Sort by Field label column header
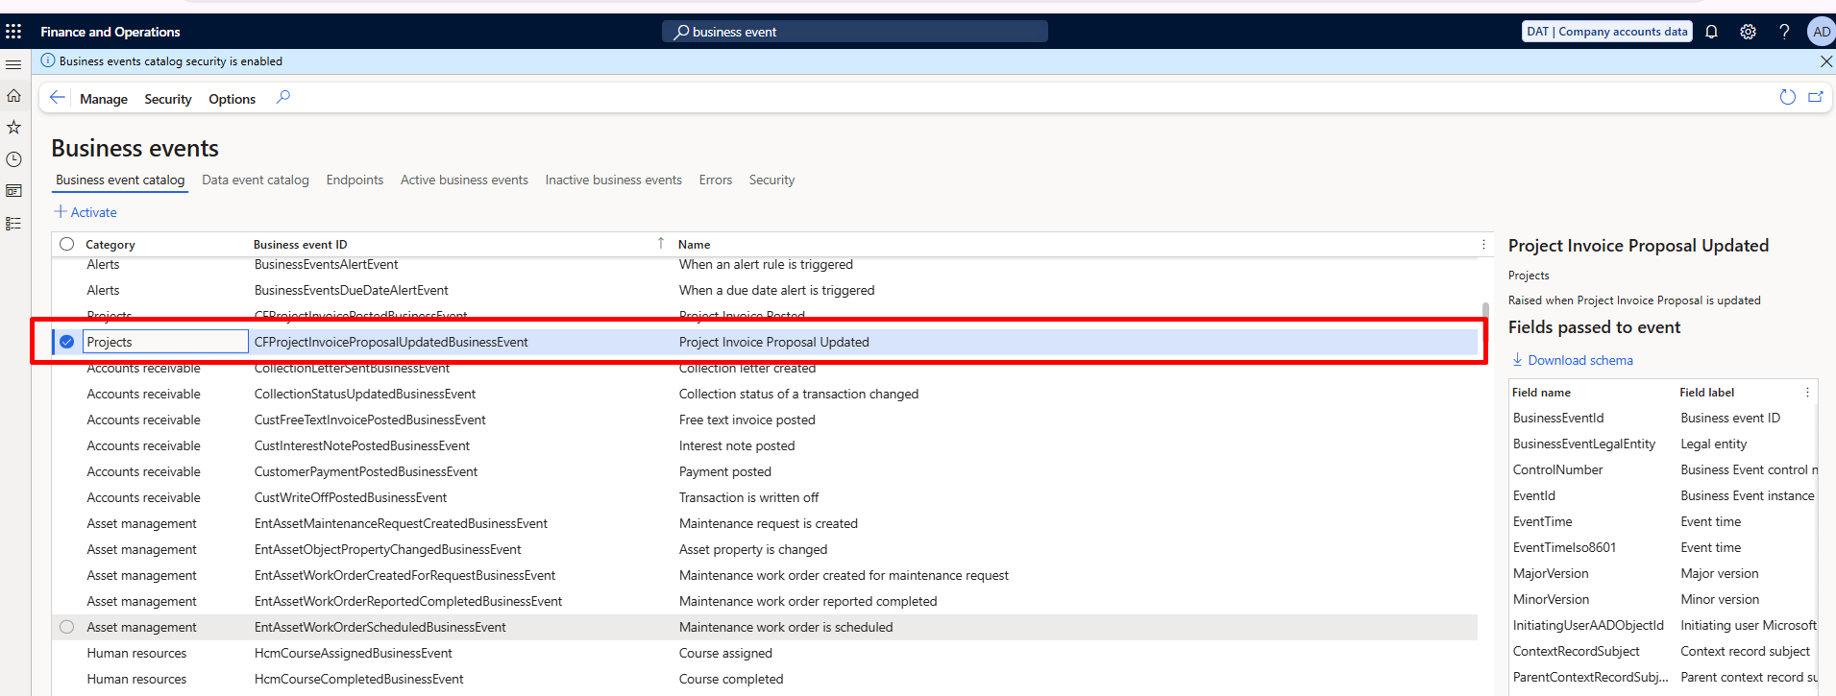This screenshot has height=696, width=1836. [1707, 393]
